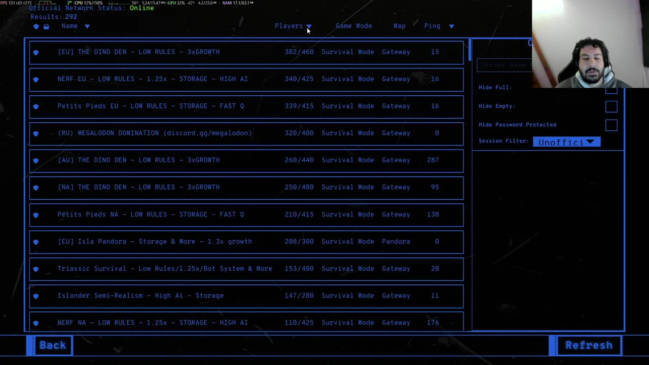The image size is (649, 365).
Task: Click the Game Mode column header
Action: click(353, 26)
